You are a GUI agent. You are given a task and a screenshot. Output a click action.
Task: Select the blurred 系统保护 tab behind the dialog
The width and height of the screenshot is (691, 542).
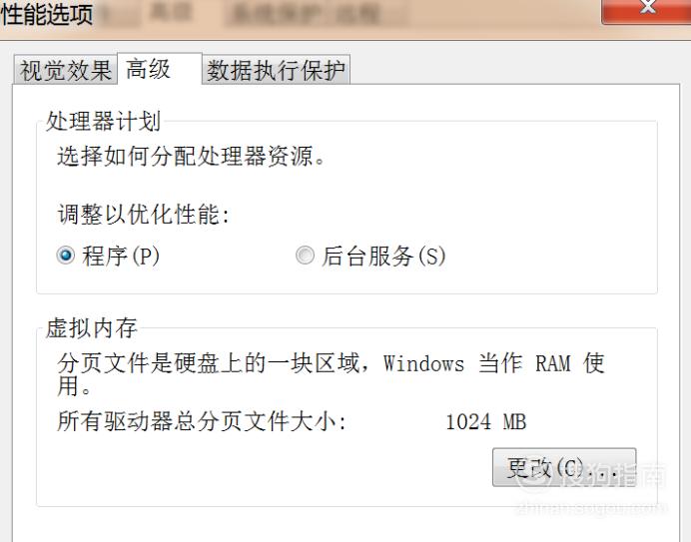point(275,14)
